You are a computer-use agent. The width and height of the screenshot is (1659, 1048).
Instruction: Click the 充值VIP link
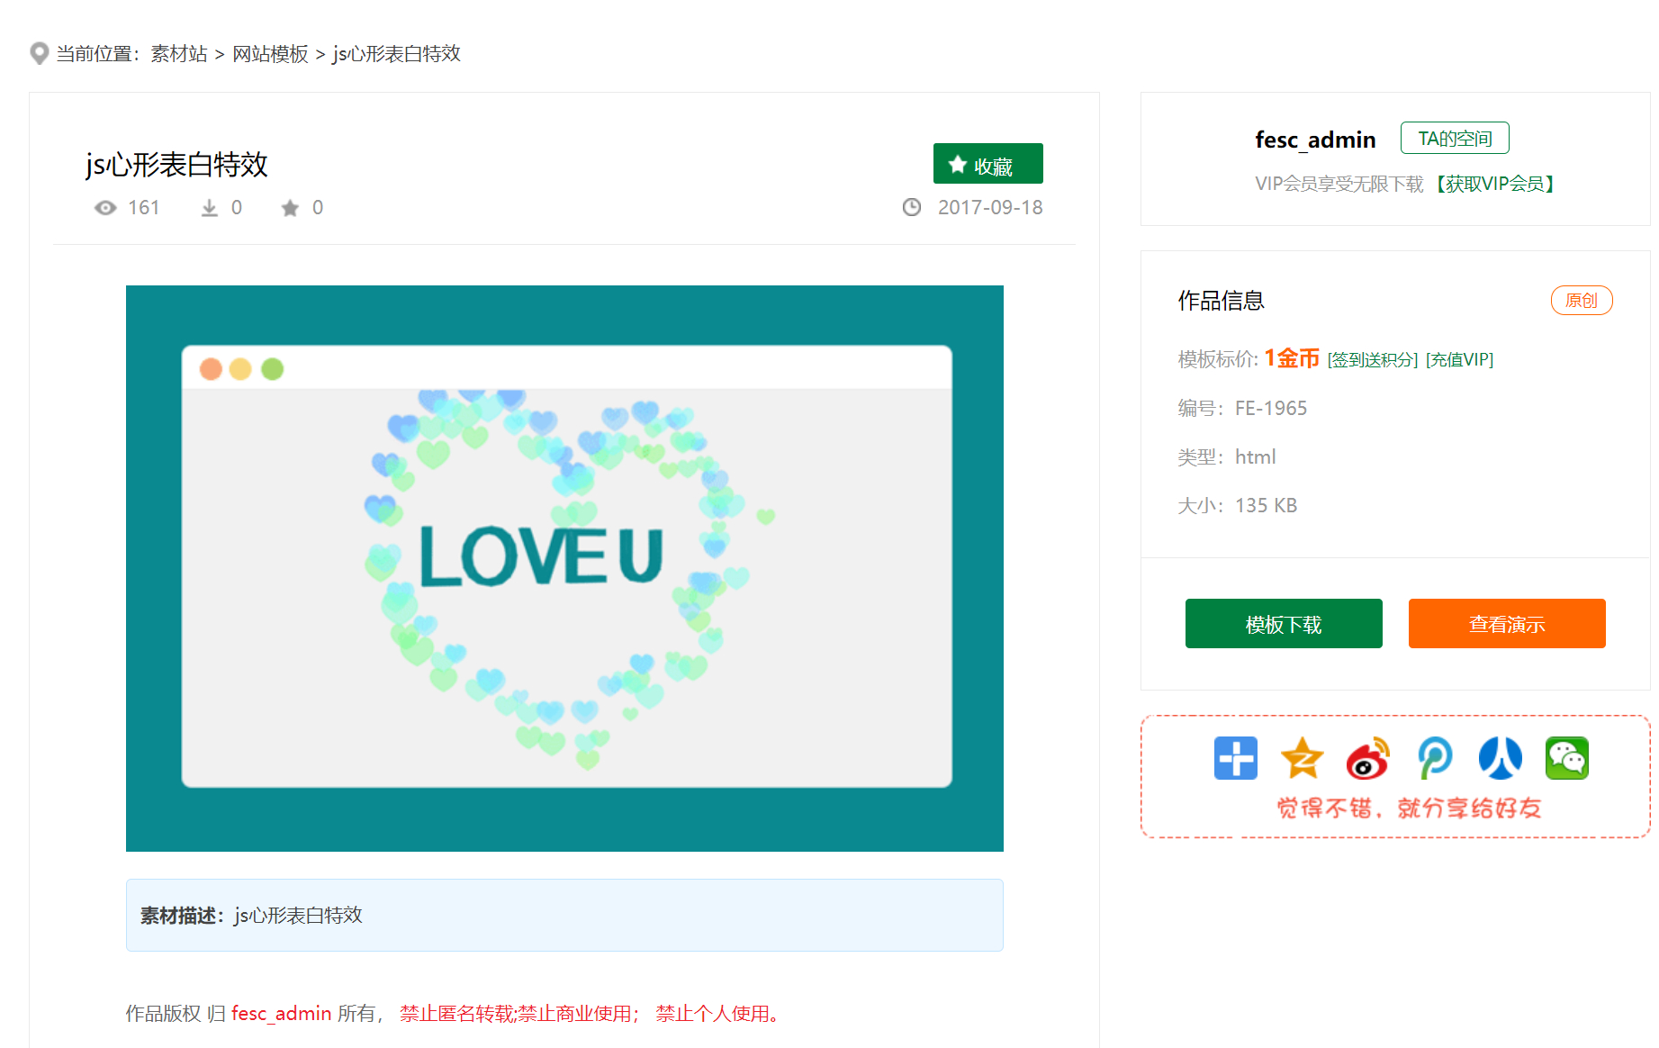(1459, 360)
